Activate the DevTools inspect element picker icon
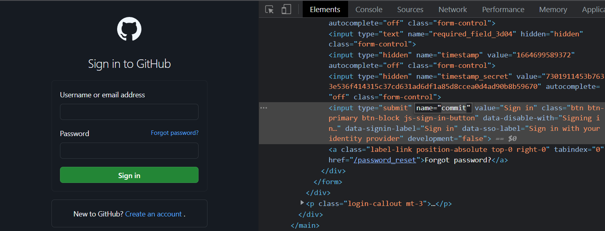The height and width of the screenshot is (231, 605). [269, 9]
